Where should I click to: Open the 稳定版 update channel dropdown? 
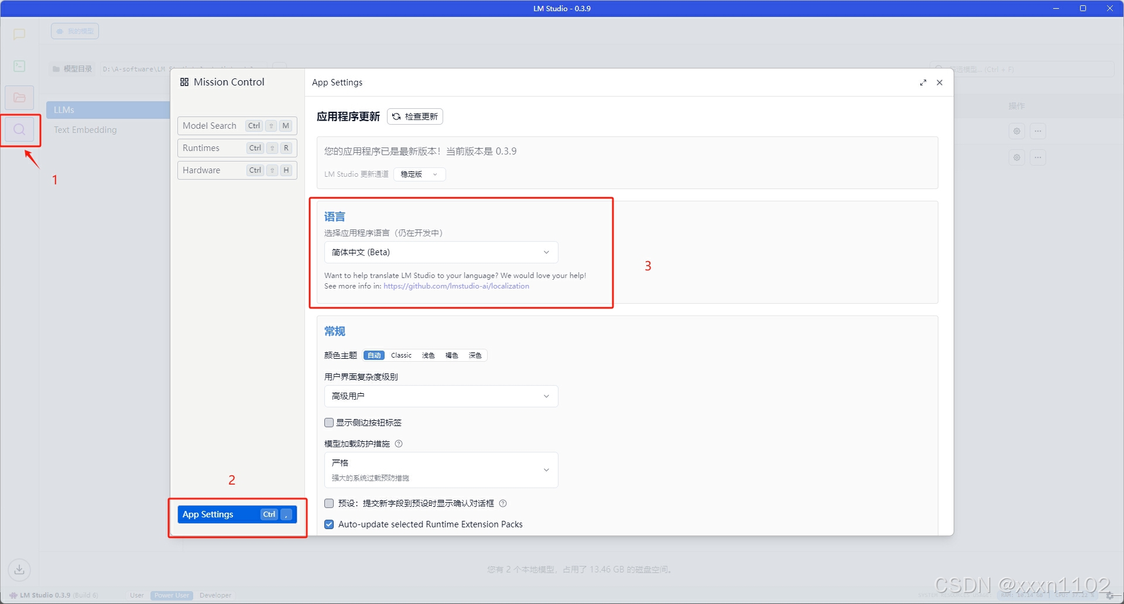[419, 174]
